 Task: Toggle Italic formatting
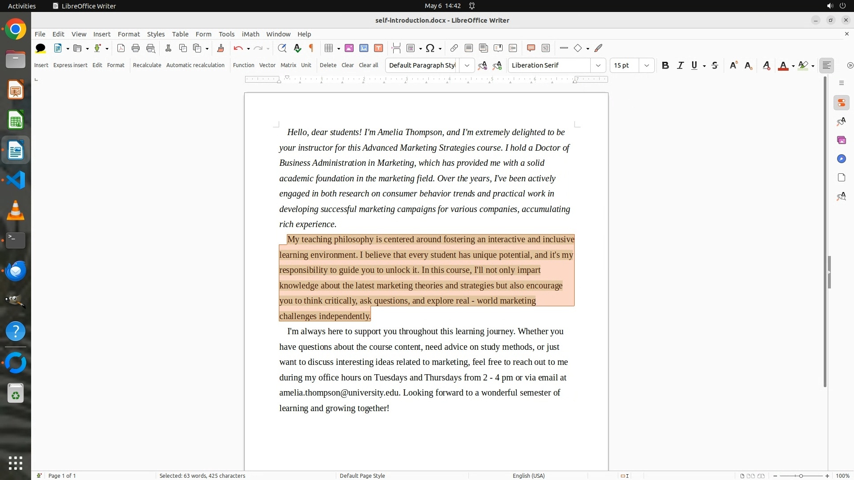click(x=680, y=65)
